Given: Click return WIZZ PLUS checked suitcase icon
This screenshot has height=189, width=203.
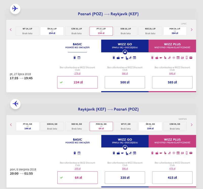Looking at the screenshot, I should click(157, 153).
